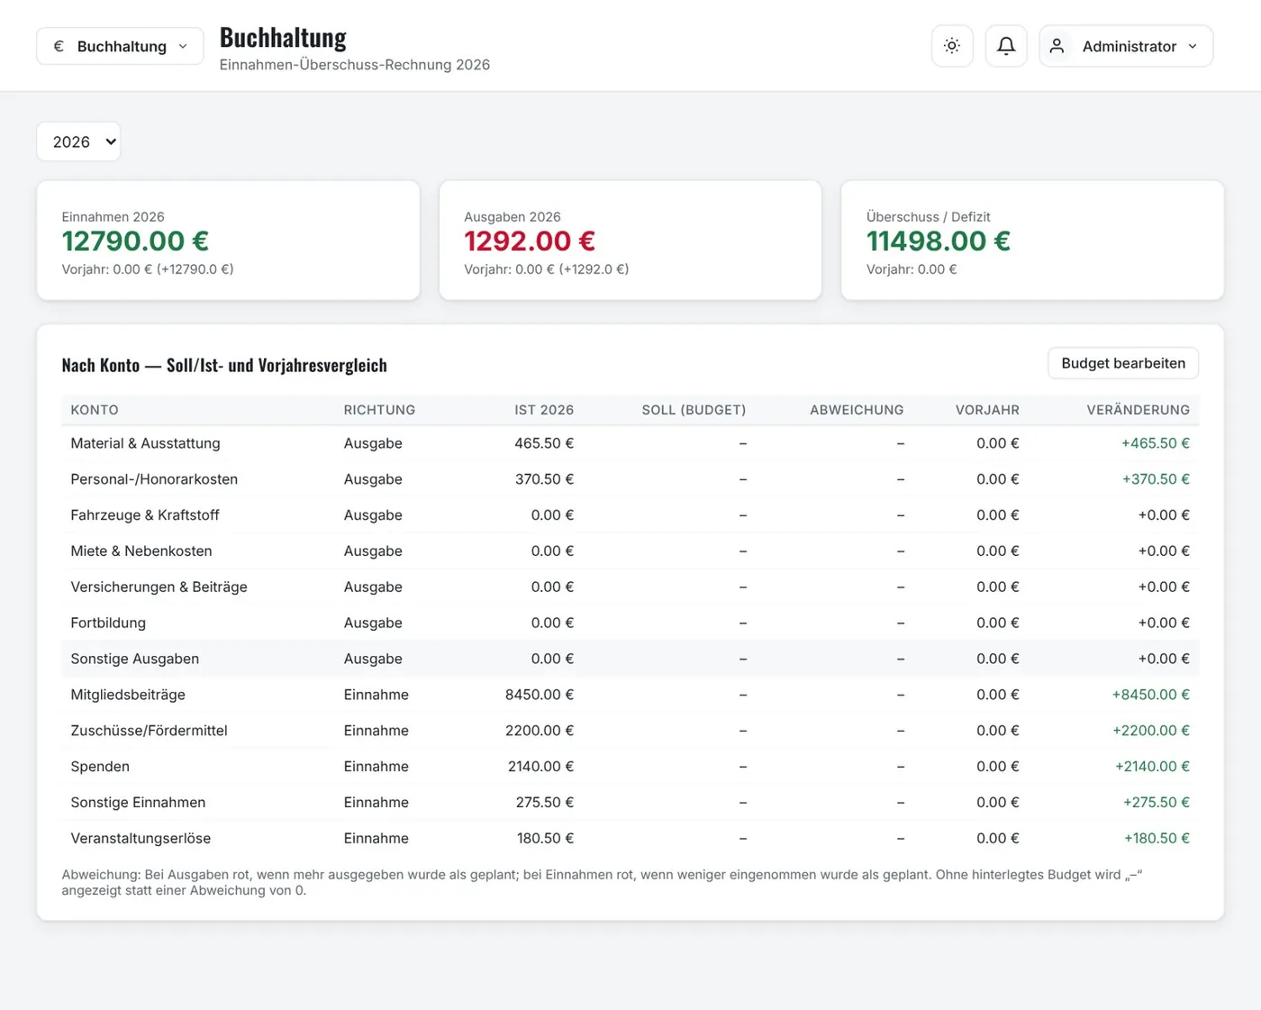
Task: Select the Zuschüsse/Fördermittel row
Action: [630, 731]
